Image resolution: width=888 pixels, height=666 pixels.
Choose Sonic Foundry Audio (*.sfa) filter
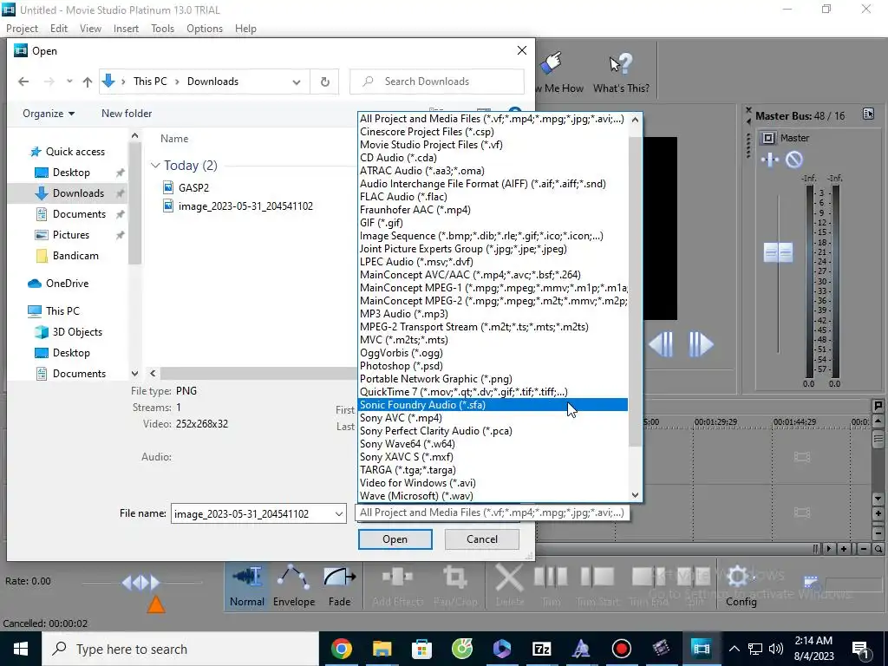(493, 405)
